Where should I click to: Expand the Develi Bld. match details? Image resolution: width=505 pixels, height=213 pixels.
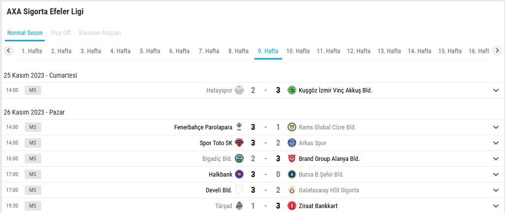tap(496, 190)
